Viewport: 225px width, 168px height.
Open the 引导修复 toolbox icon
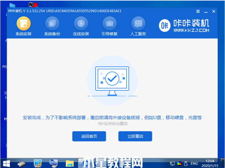click(109, 24)
